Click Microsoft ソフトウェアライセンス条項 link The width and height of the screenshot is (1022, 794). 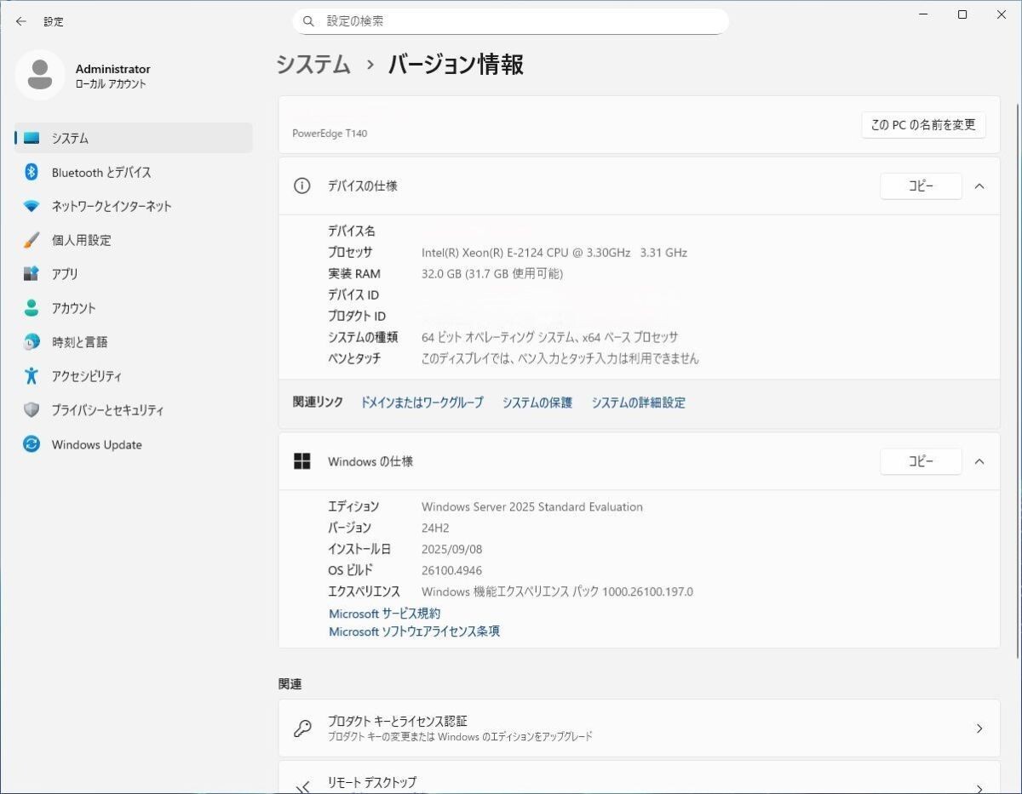click(414, 631)
